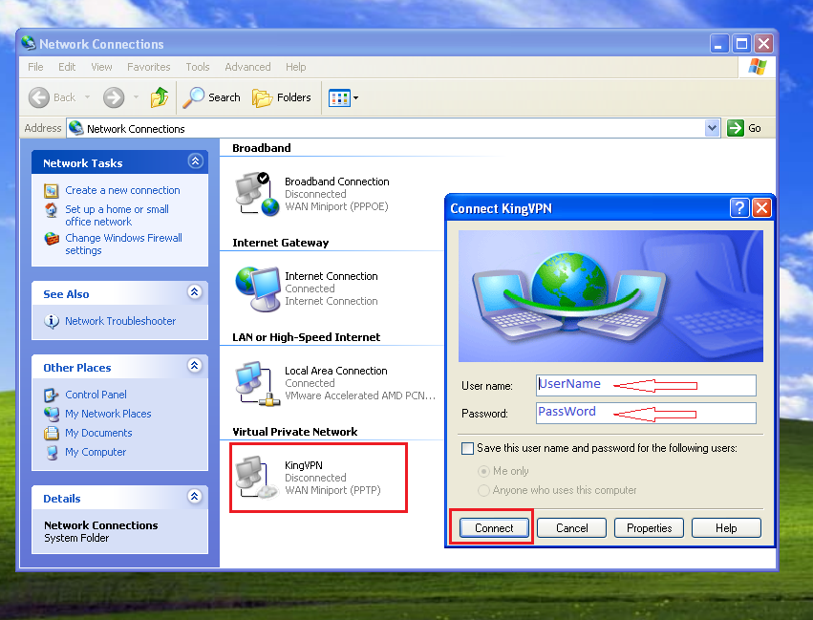The image size is (813, 620).
Task: Select the Broadband Connection icon
Action: coord(258,194)
